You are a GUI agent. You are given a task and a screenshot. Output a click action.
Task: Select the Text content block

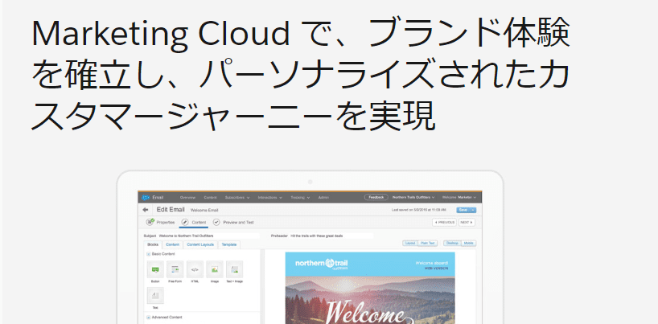(x=155, y=296)
